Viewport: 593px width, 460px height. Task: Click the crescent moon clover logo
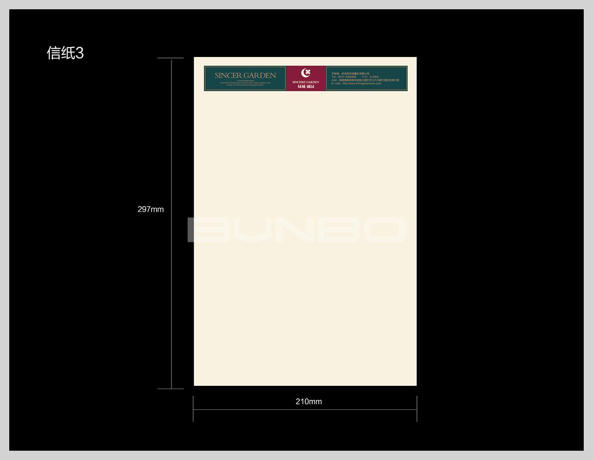click(305, 73)
